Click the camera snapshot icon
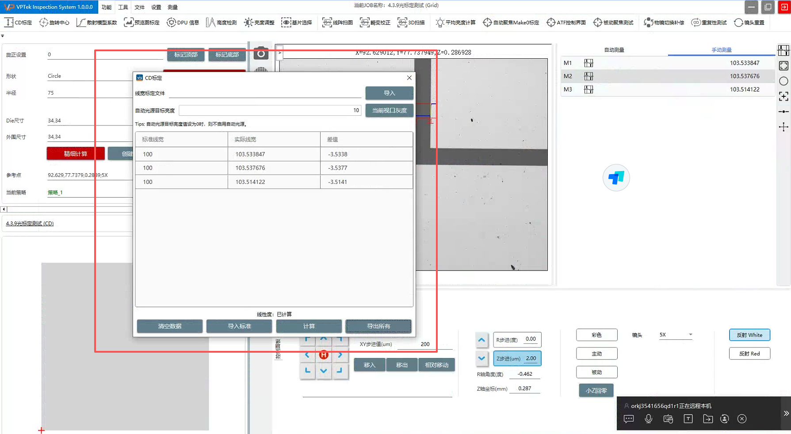 point(261,54)
